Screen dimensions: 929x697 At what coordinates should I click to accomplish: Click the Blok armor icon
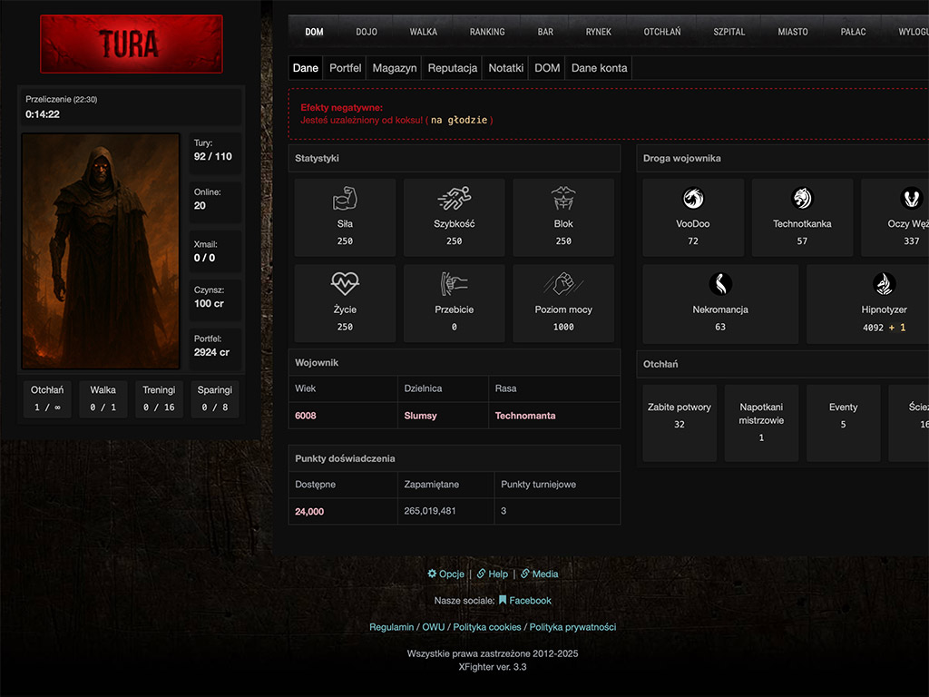click(x=563, y=198)
